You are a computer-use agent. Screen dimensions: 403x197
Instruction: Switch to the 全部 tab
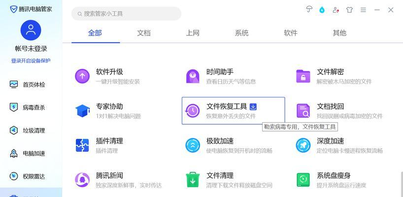pyautogui.click(x=95, y=33)
